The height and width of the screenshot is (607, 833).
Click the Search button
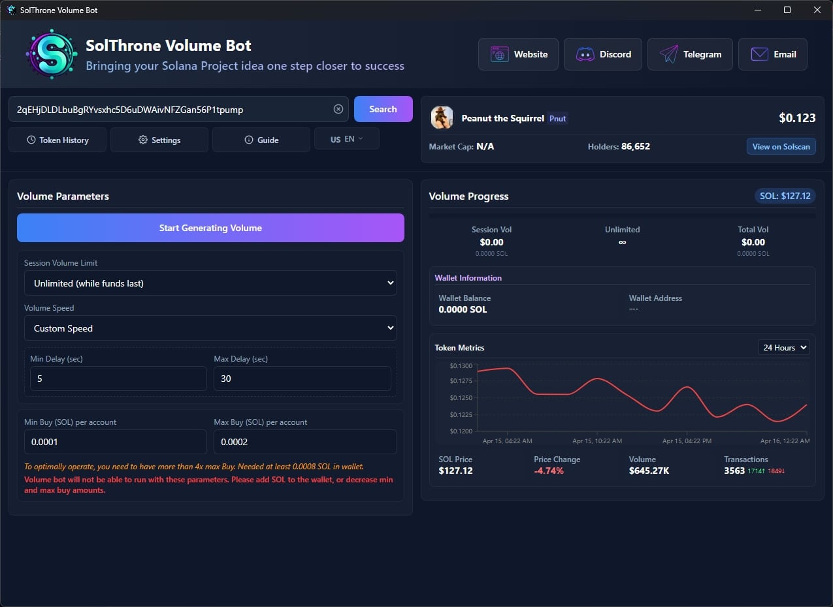coord(383,108)
